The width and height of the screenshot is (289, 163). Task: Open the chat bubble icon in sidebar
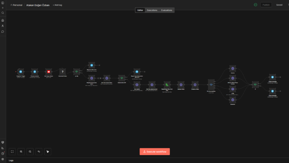point(3,31)
